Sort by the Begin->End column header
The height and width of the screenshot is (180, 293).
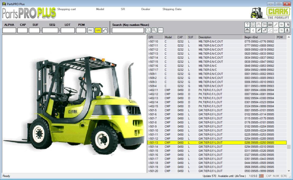pyautogui.click(x=259, y=37)
